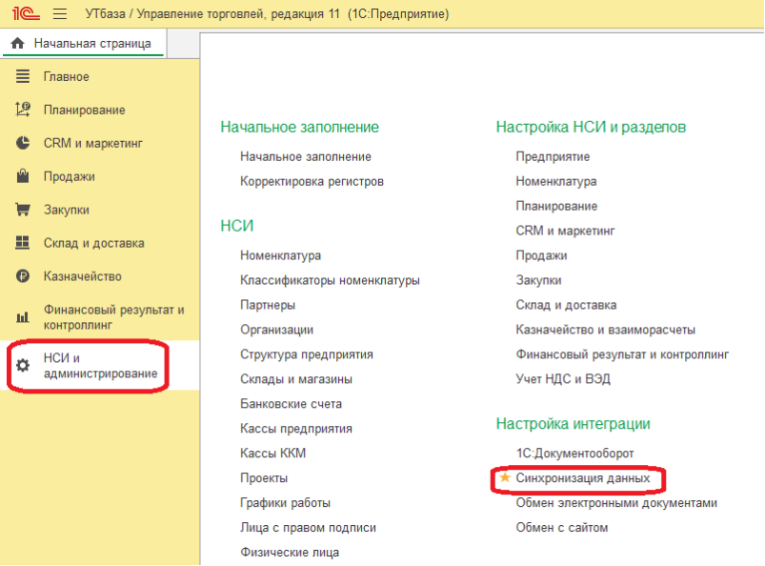Click the Финансовый результат bar chart icon

tap(24, 317)
